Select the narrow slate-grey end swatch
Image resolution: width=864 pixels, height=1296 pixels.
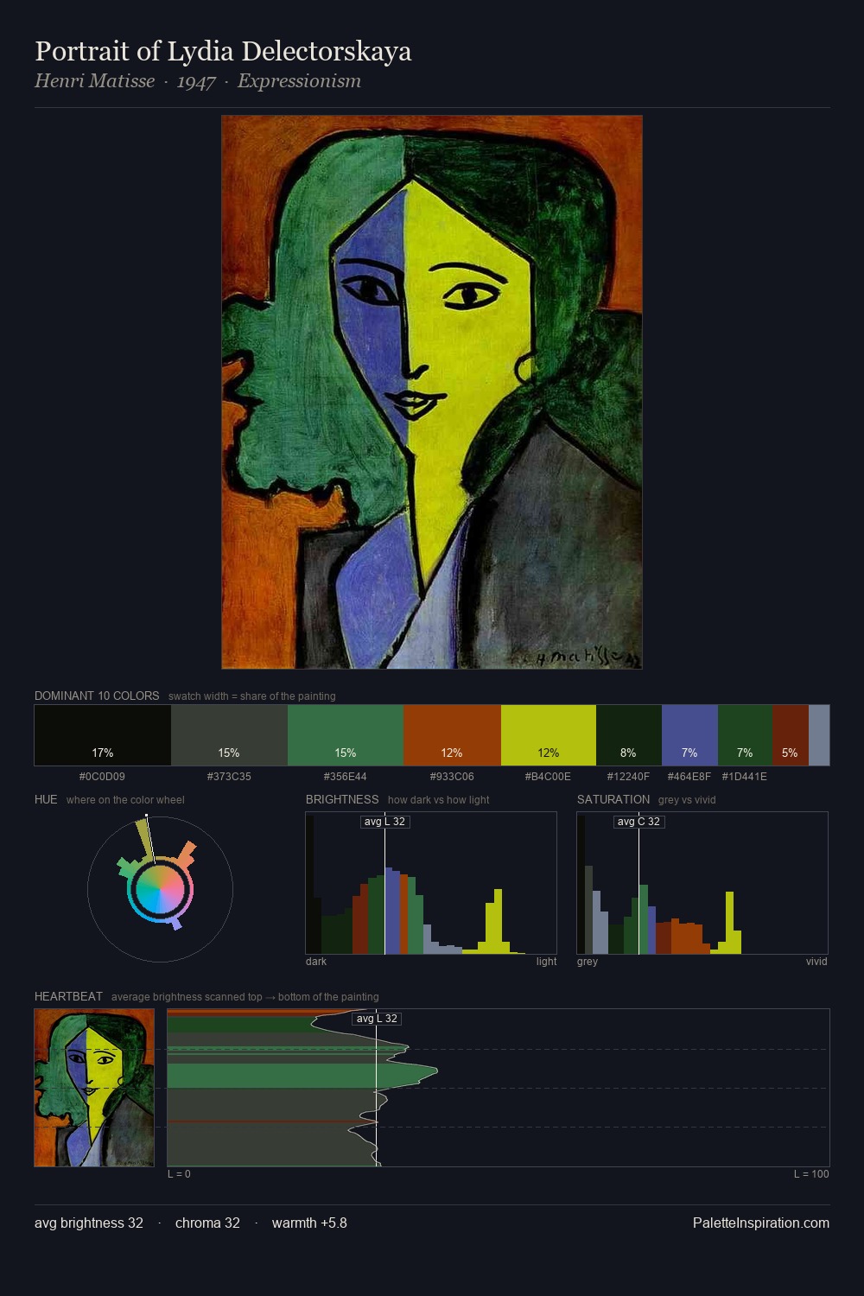coord(819,735)
